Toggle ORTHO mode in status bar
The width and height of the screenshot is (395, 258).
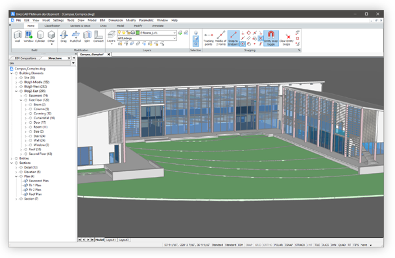(267, 245)
